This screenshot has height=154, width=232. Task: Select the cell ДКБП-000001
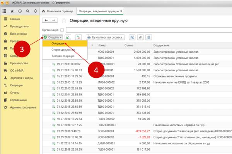106,143
